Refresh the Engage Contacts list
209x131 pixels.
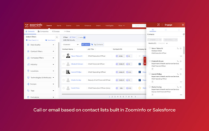[x=184, y=34]
